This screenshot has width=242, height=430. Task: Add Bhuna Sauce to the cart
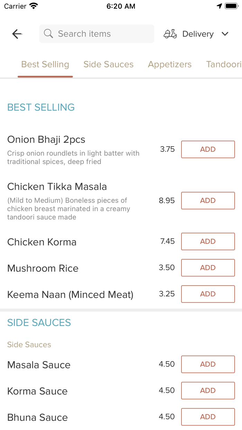click(x=208, y=417)
